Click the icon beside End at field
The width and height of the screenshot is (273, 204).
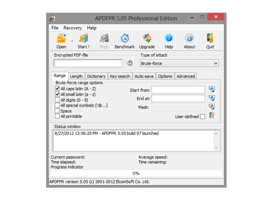[x=212, y=98]
